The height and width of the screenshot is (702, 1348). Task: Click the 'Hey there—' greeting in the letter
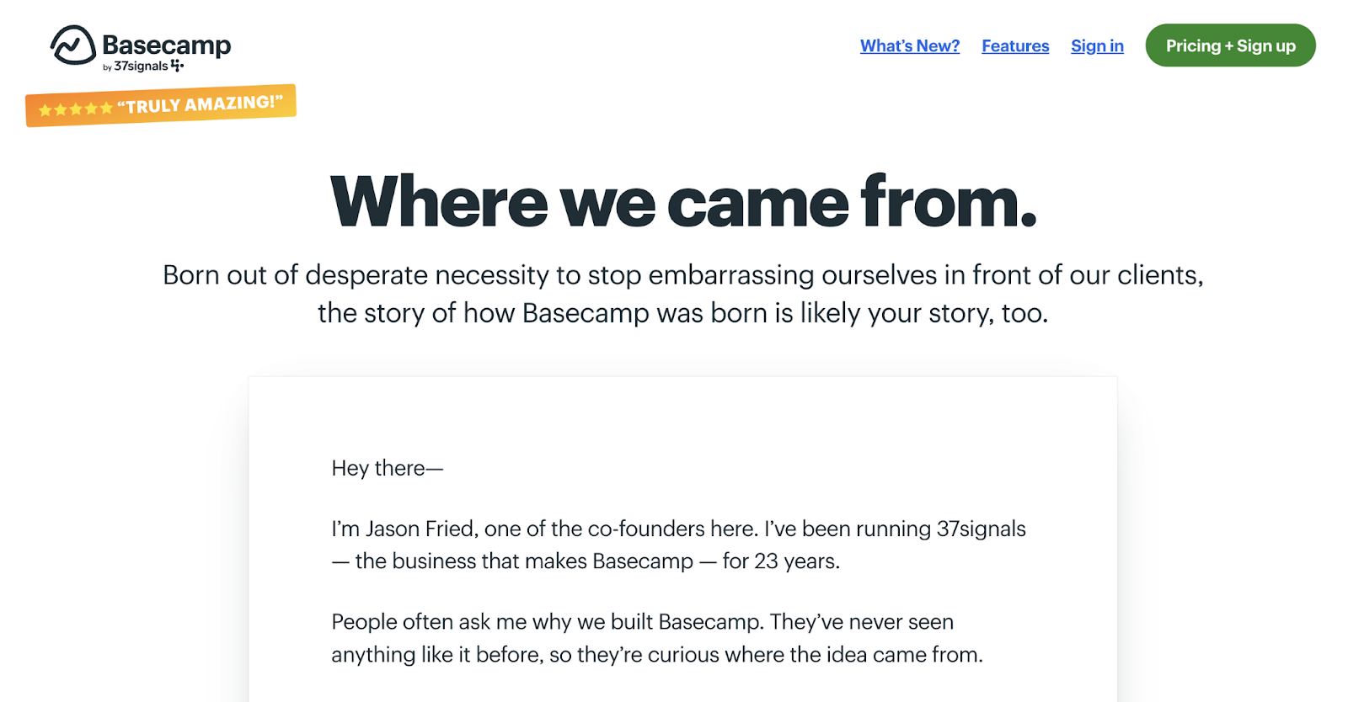coord(388,468)
